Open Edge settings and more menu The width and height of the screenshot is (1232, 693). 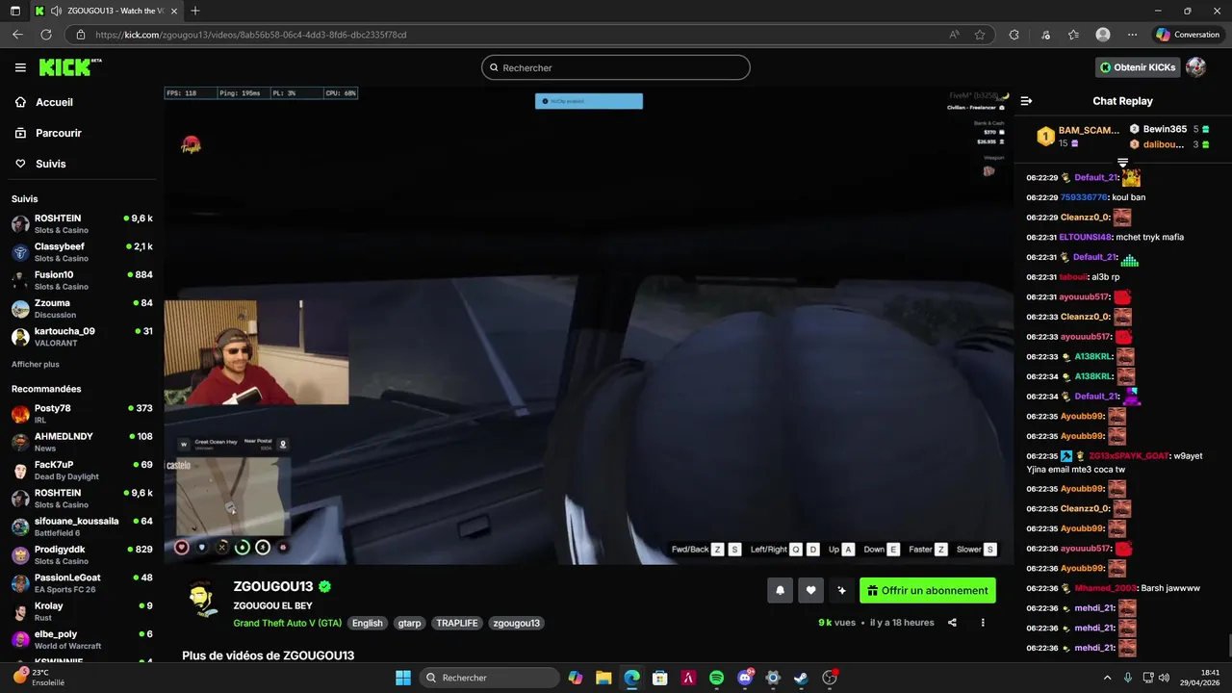pyautogui.click(x=1130, y=35)
